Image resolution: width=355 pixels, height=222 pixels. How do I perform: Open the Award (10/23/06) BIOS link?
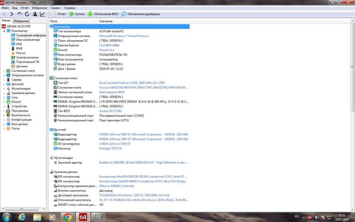coord(110,111)
